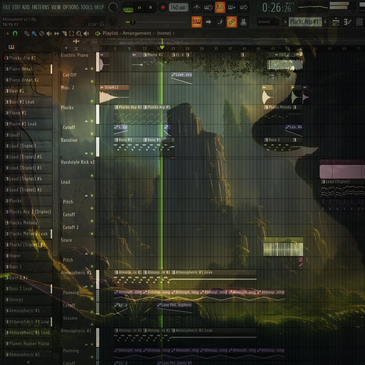The height and width of the screenshot is (365, 365).
Task: Choose the Select marquee tool
Action: 71,33
